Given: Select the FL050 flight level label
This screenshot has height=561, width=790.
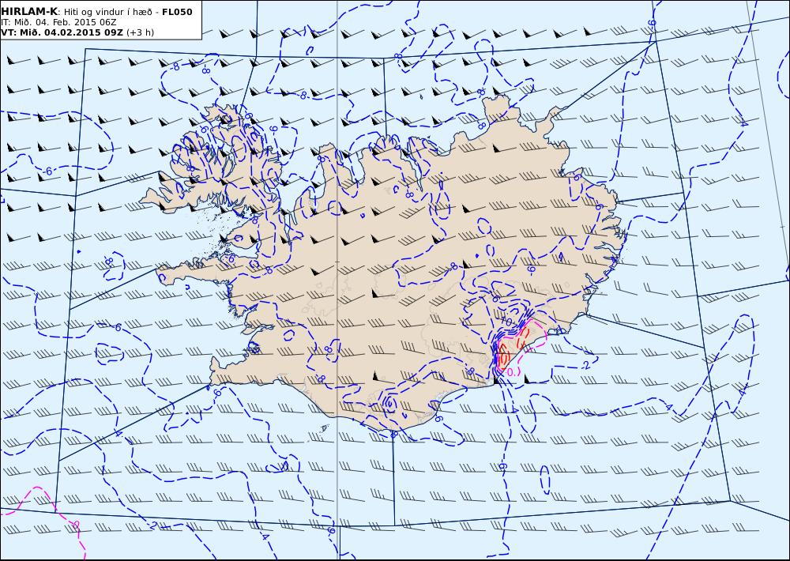Looking at the screenshot, I should [x=177, y=12].
